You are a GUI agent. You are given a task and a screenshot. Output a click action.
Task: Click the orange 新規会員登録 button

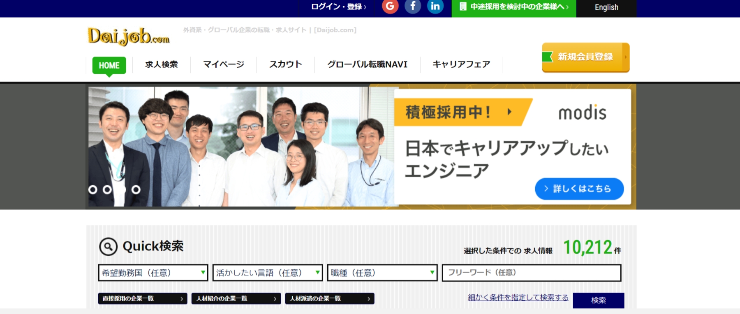click(585, 57)
